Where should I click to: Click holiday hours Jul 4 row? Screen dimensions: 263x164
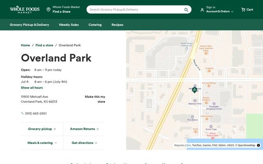coord(44,82)
